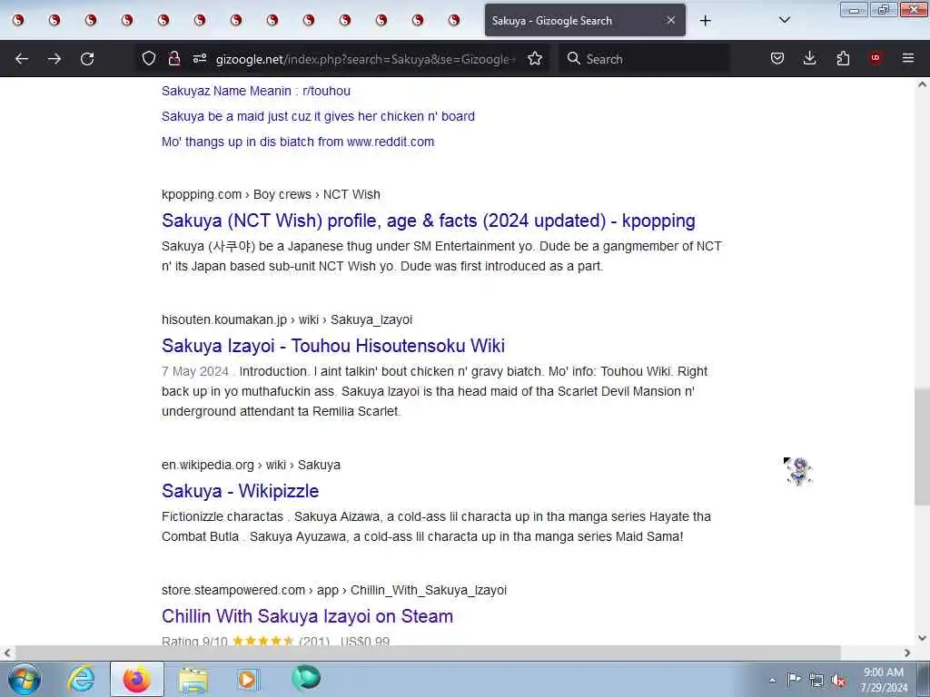The height and width of the screenshot is (697, 930).
Task: Open 'Mo' thangs up in dis biatch' link
Action: [x=298, y=142]
